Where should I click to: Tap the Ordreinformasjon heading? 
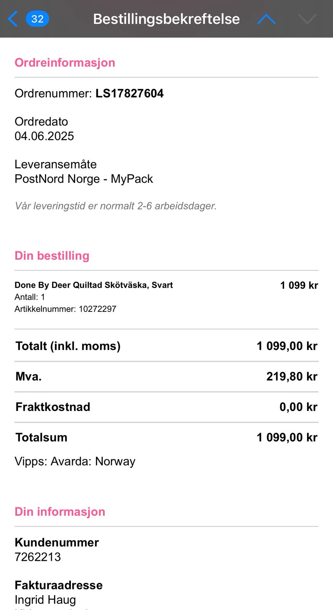65,63
